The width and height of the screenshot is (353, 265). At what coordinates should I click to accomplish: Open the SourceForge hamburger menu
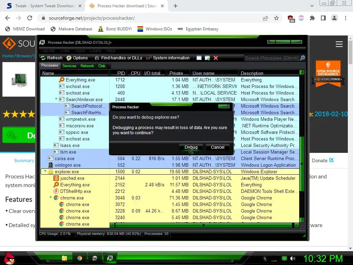coord(339,44)
